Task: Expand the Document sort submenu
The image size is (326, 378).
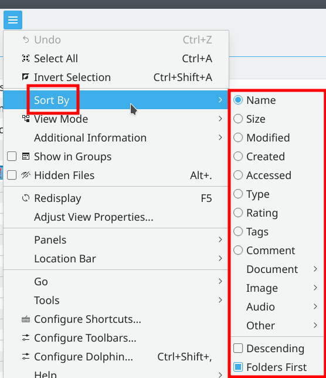Action: coord(277,269)
